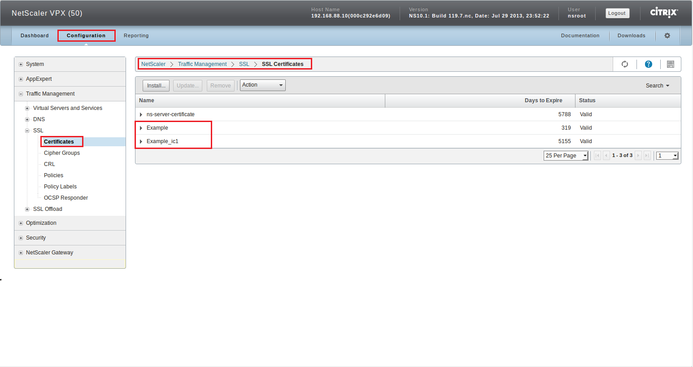Screen dimensions: 693x367
Task: Open the blue help question mark icon
Action: [x=649, y=64]
